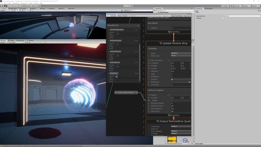Adjust the Roughness slider in Turbulence
The height and width of the screenshot is (147, 261).
coord(181,82)
